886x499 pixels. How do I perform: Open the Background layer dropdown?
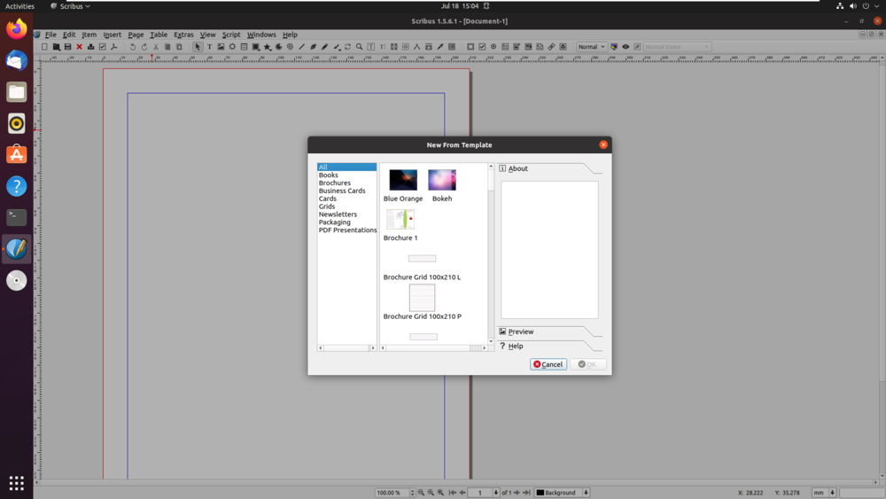562,493
